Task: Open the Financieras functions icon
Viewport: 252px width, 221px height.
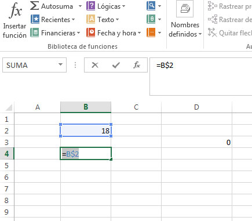Action: (35, 32)
